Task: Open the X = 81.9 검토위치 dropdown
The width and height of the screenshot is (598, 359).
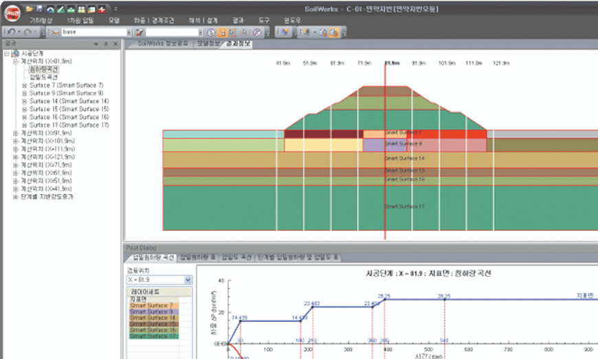Action: click(x=188, y=280)
